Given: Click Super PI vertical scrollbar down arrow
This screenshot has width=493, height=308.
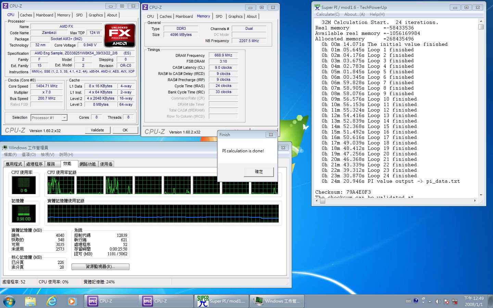Looking at the screenshot, I should coord(481,195).
